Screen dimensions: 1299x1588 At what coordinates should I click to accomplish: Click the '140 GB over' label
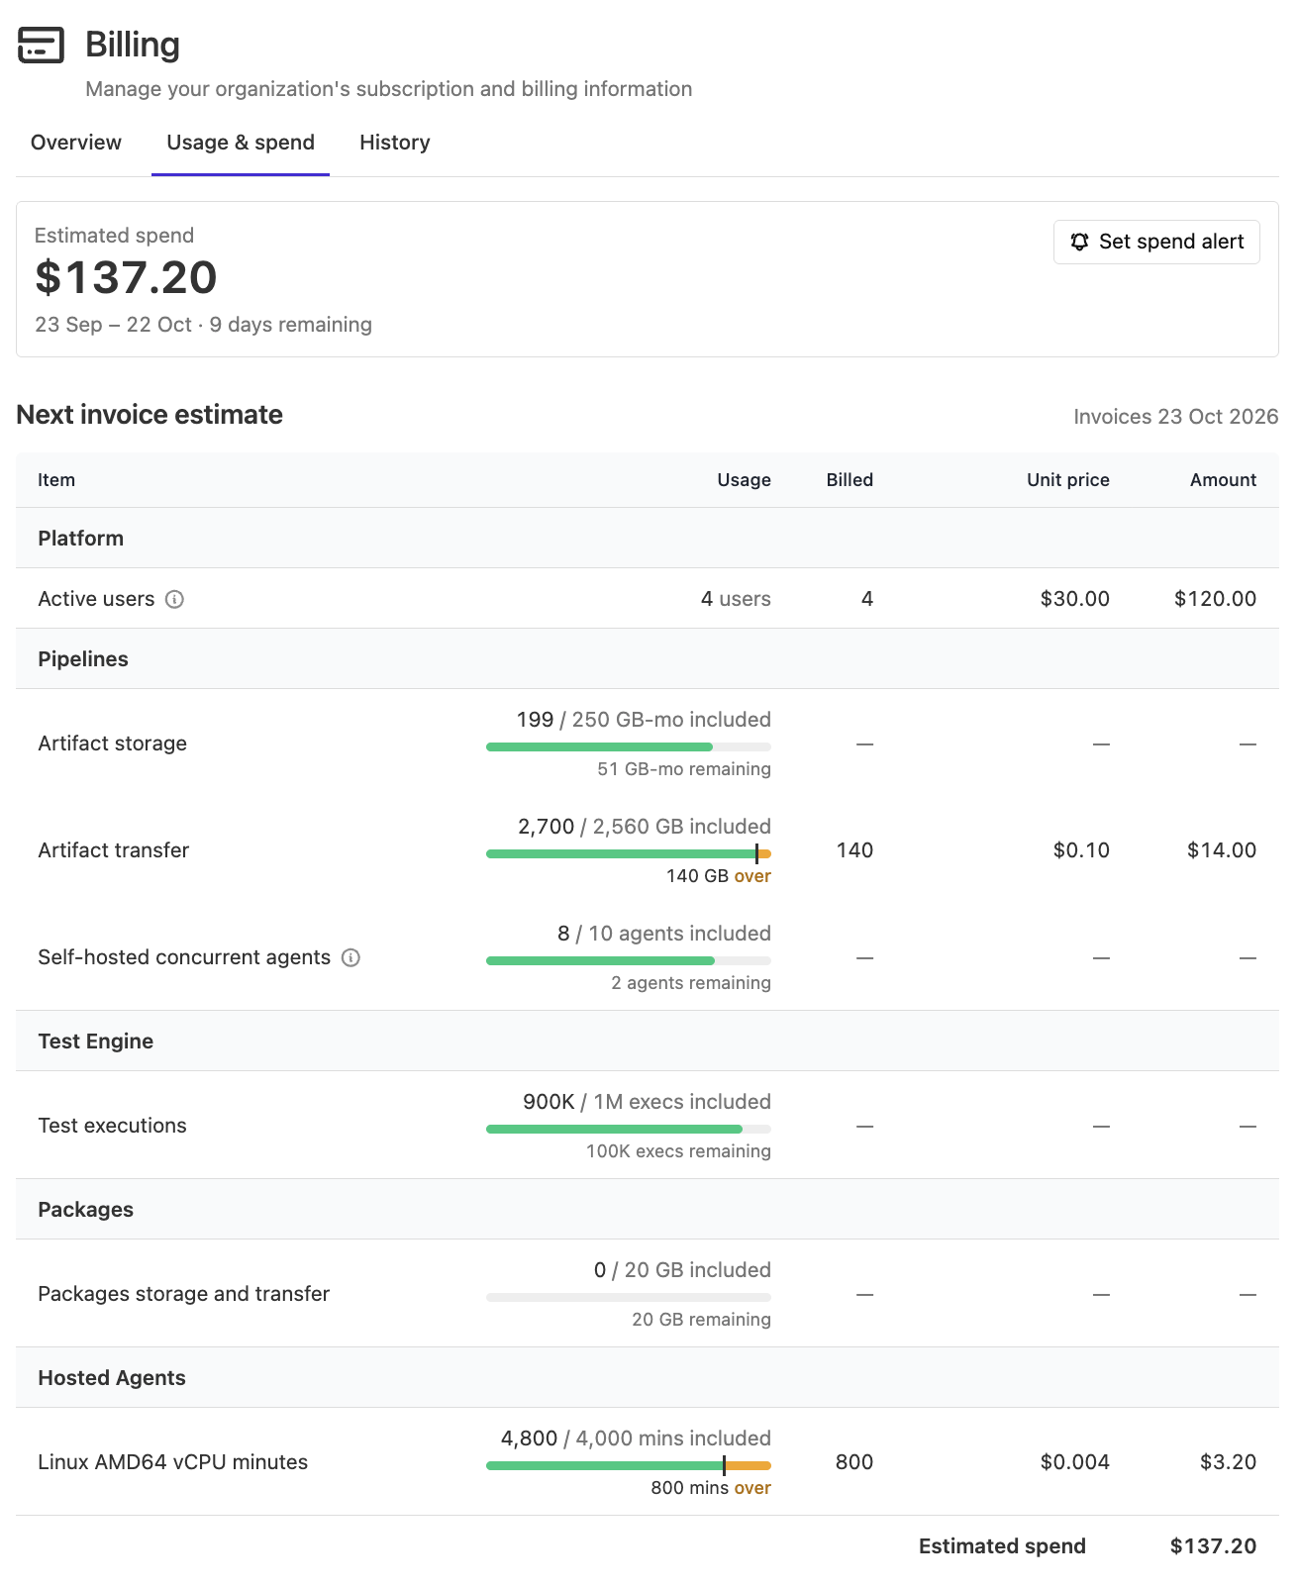pos(718,876)
